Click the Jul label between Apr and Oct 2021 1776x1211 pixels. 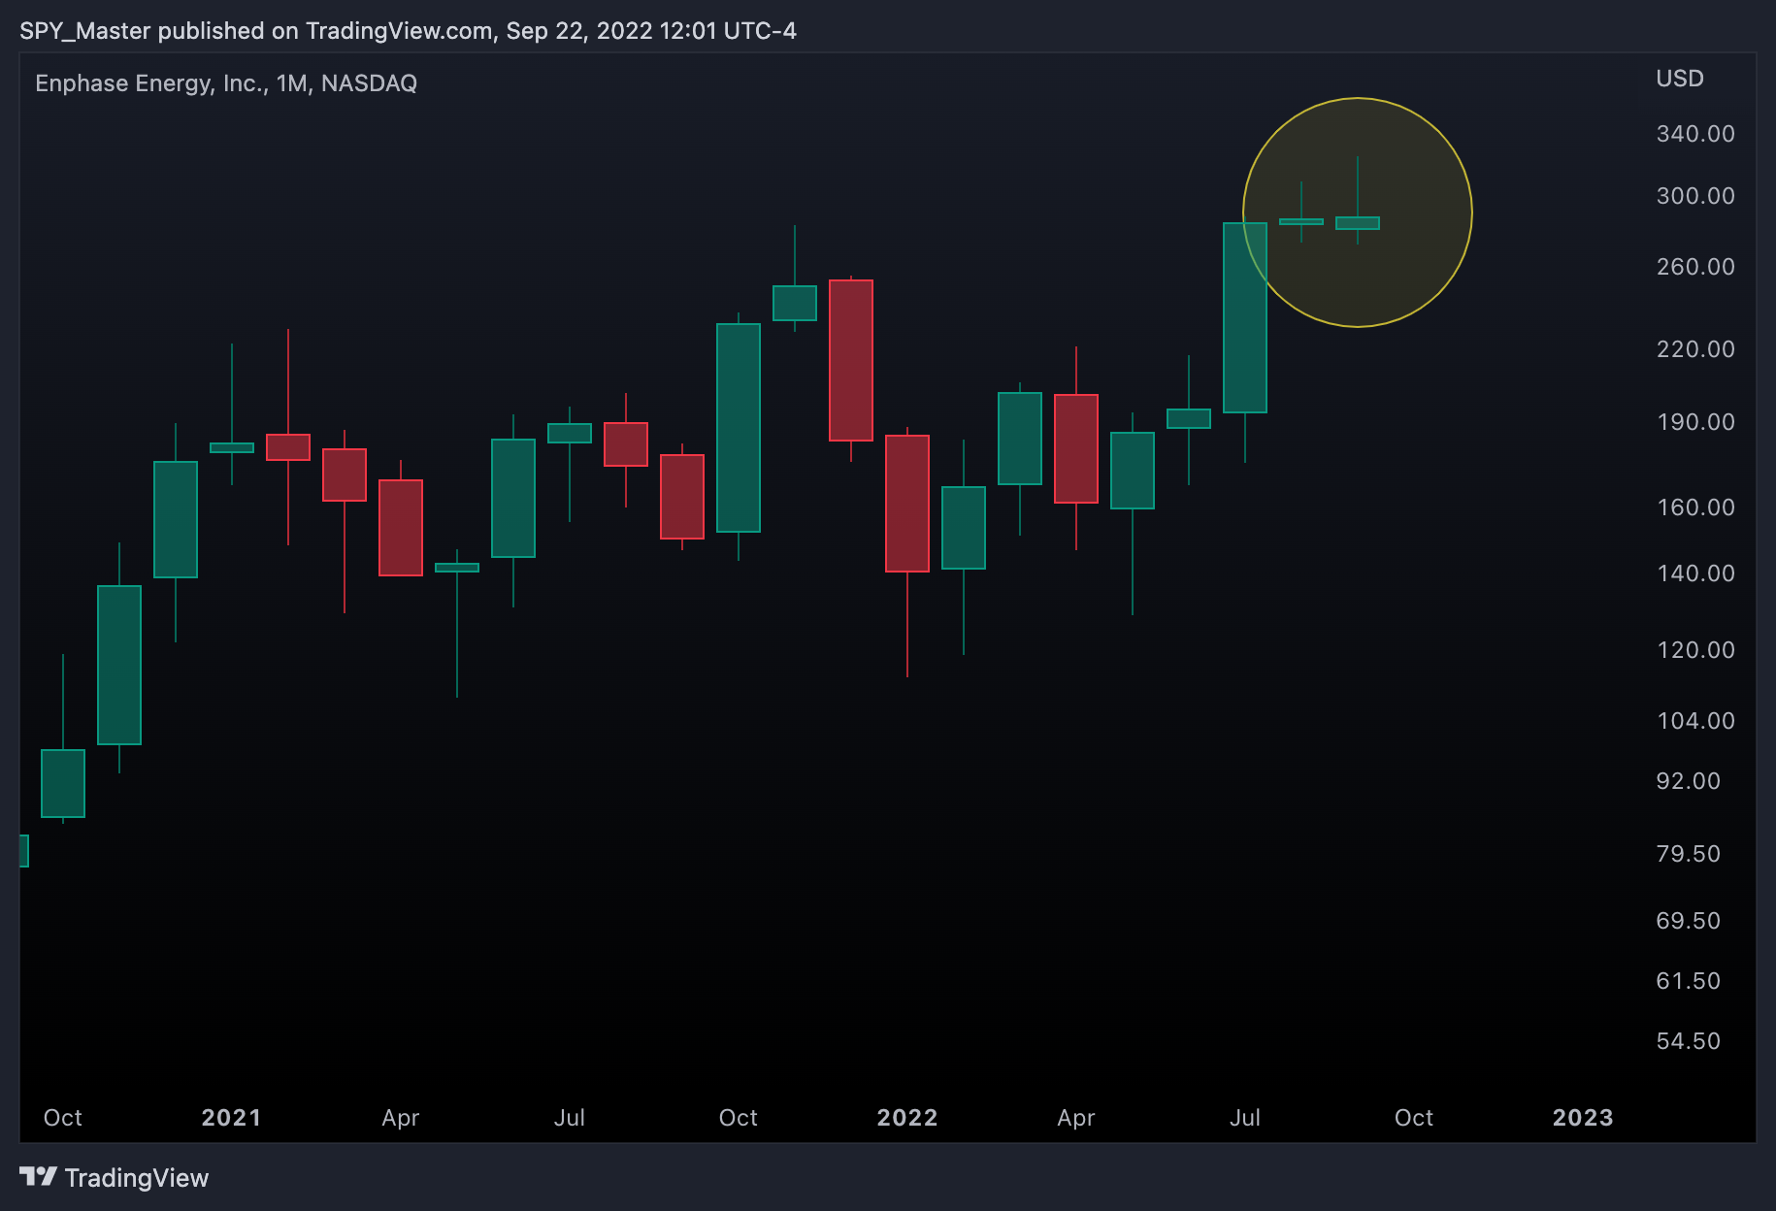[570, 1118]
